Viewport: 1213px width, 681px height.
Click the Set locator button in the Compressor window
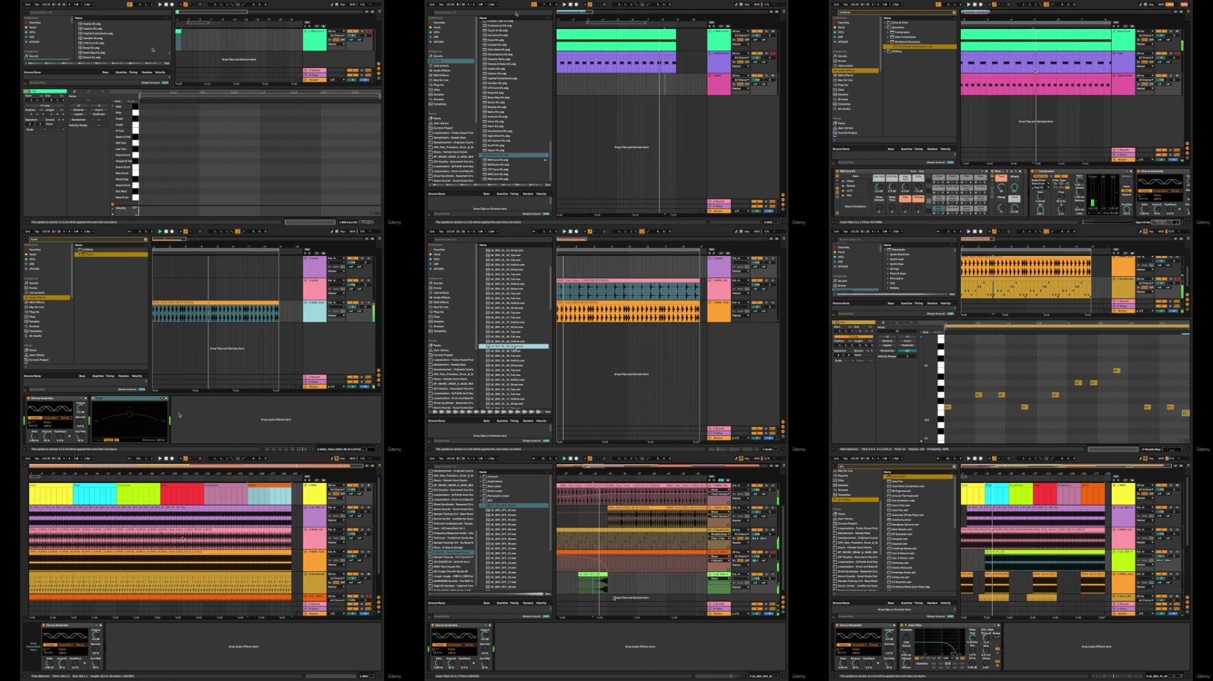tap(1116, 22)
